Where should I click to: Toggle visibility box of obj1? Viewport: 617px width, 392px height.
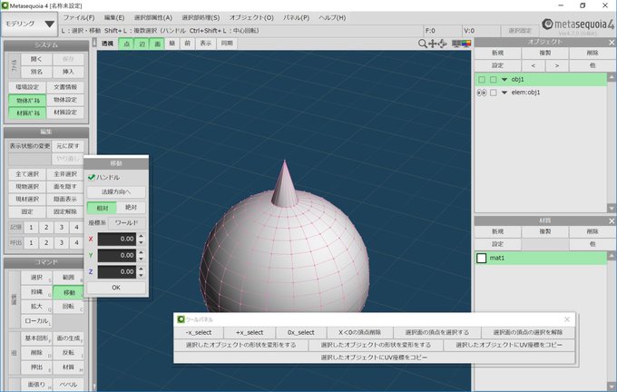pyautogui.click(x=482, y=80)
